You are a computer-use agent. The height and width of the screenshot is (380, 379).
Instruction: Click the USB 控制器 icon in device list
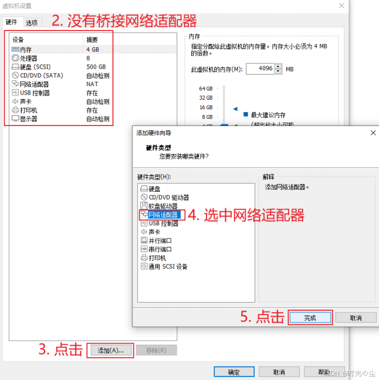(x=15, y=93)
